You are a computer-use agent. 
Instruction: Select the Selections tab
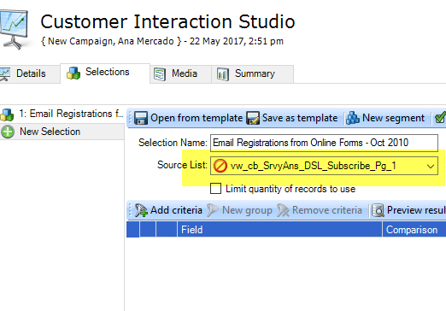[105, 73]
